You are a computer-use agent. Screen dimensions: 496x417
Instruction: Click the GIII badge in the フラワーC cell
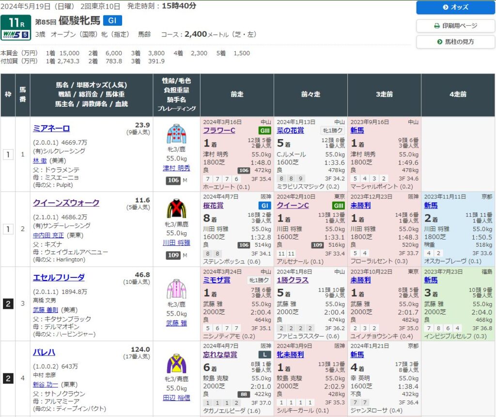point(264,130)
